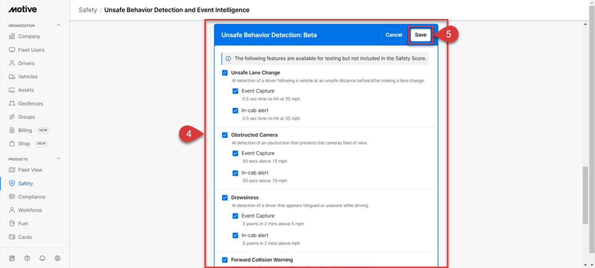595x268 pixels.
Task: Click the info icon in the beta notice
Action: point(228,59)
